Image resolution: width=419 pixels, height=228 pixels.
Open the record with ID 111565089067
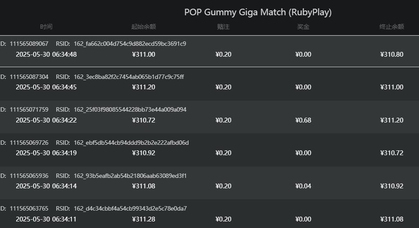click(x=29, y=44)
